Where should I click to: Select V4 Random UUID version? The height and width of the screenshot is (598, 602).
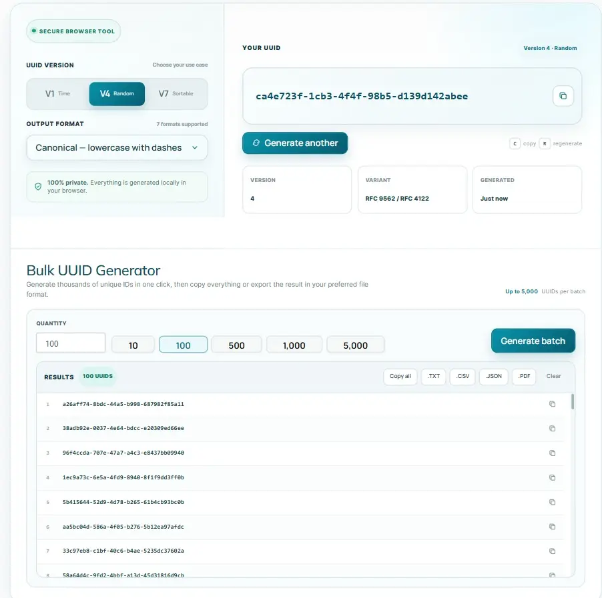117,93
